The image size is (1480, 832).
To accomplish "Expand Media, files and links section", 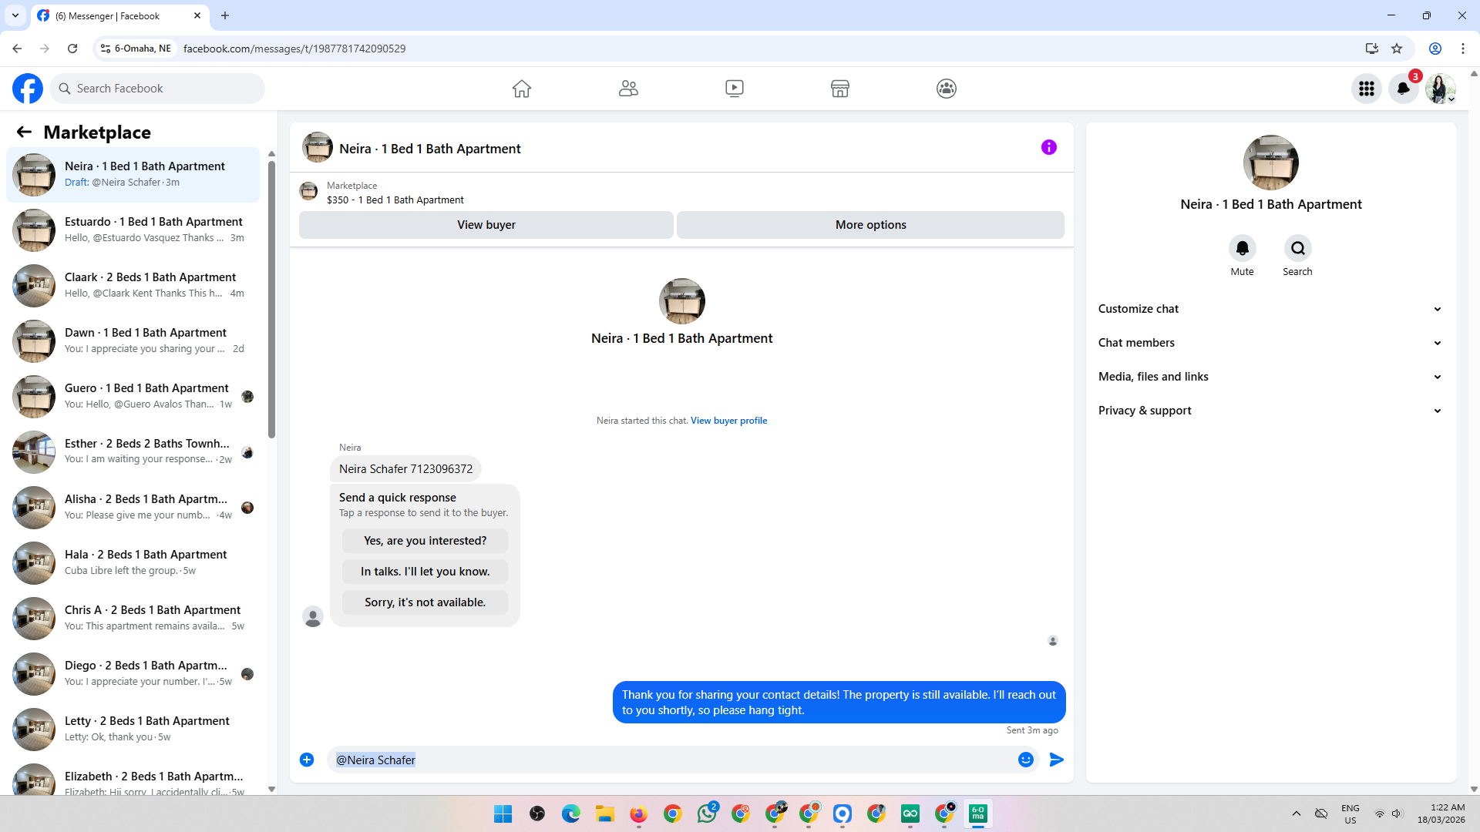I will coord(1270,377).
